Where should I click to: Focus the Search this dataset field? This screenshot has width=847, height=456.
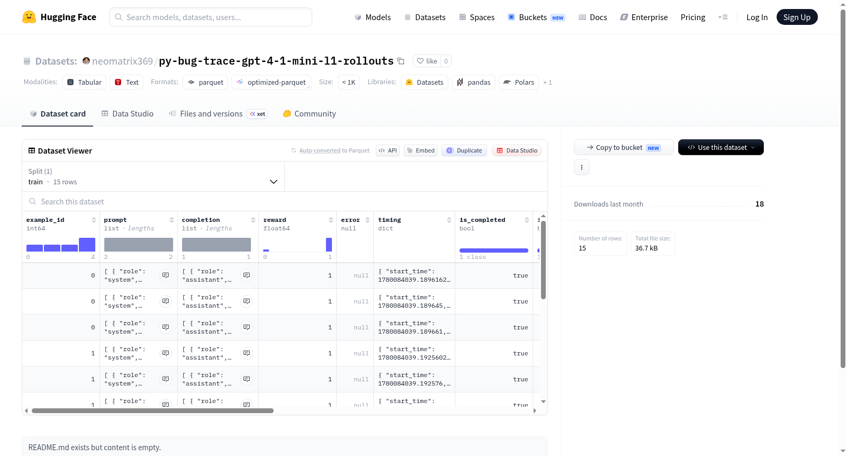[x=285, y=201]
